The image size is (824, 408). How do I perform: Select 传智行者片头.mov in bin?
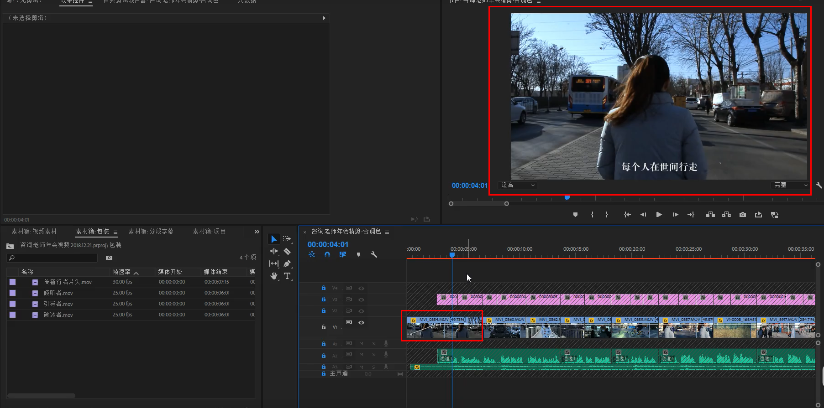pos(68,282)
